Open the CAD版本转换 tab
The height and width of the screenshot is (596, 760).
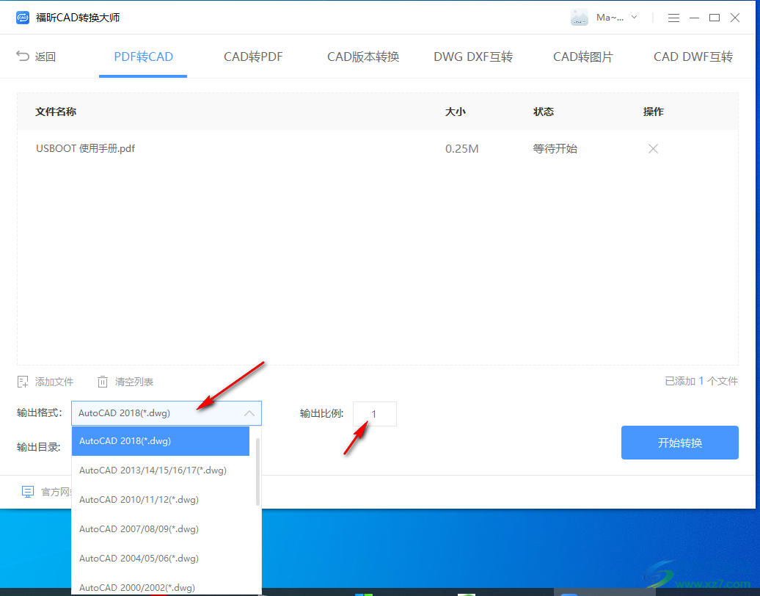[363, 57]
